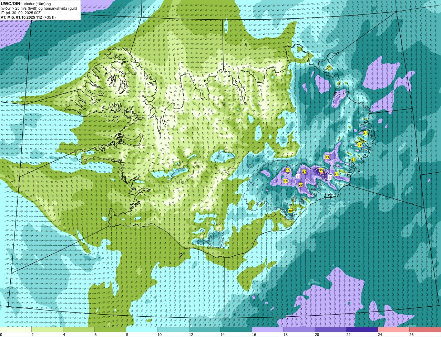Click the yellow gust label 25 on the map
Viewport: 441px width, 337px height.
365,133
